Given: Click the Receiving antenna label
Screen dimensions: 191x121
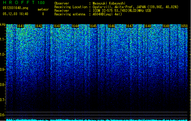Looking at the screenshot, I should 70,14.
